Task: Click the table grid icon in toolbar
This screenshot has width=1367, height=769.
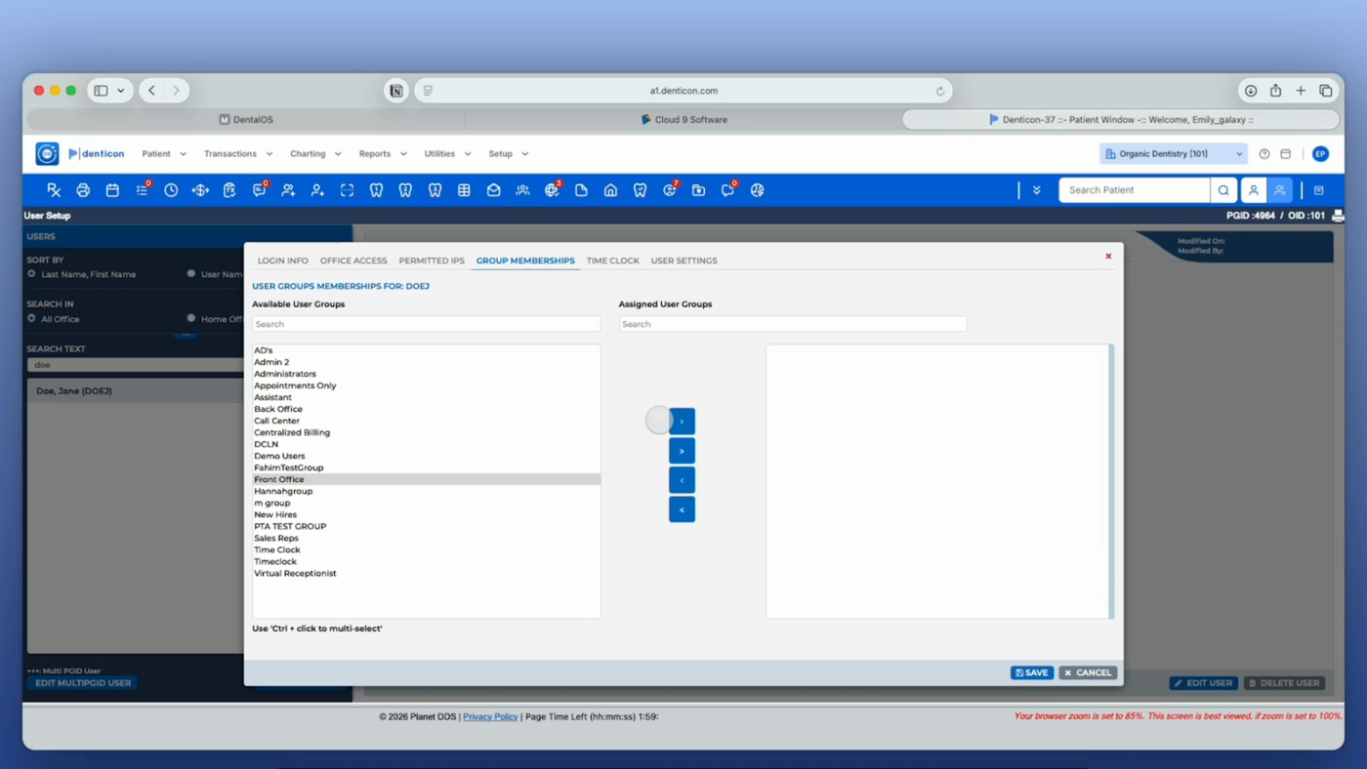Action: [x=464, y=190]
